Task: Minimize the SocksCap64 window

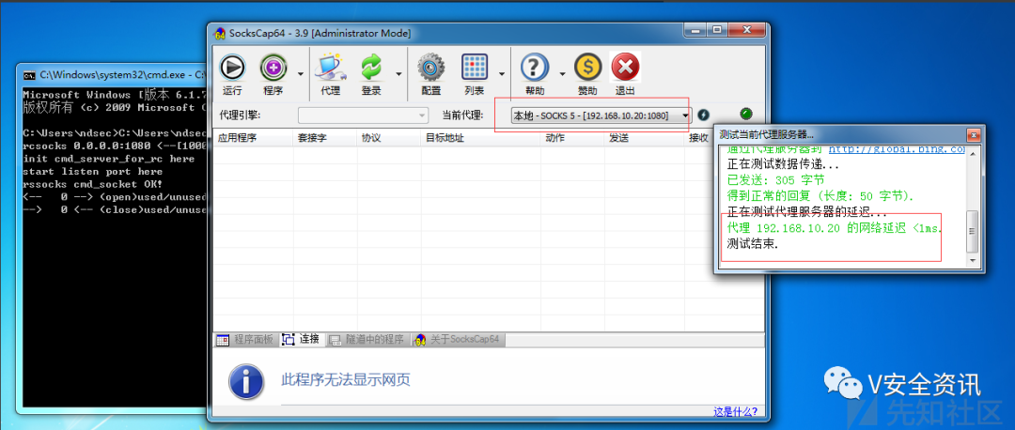Action: (696, 30)
